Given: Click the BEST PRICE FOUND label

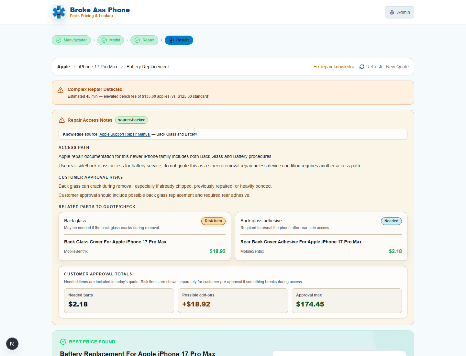Looking at the screenshot, I should click(x=92, y=342).
